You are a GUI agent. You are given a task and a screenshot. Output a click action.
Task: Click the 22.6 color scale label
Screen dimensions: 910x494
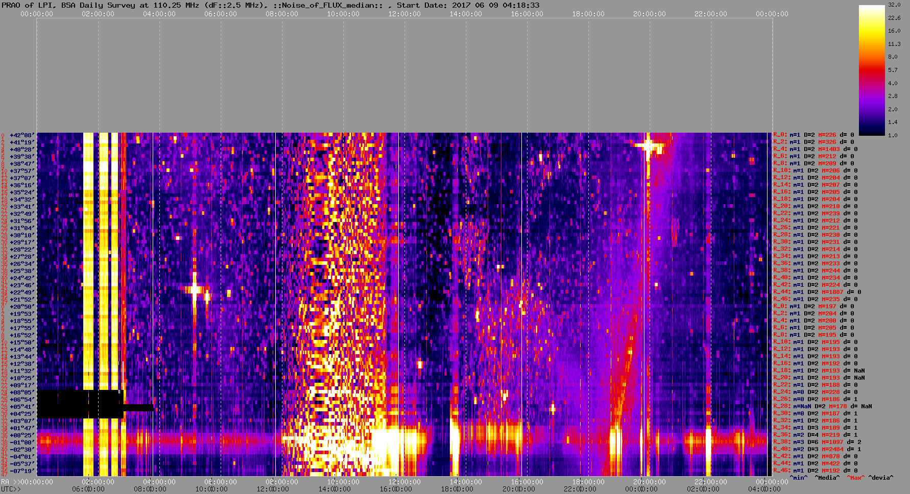[x=894, y=18]
